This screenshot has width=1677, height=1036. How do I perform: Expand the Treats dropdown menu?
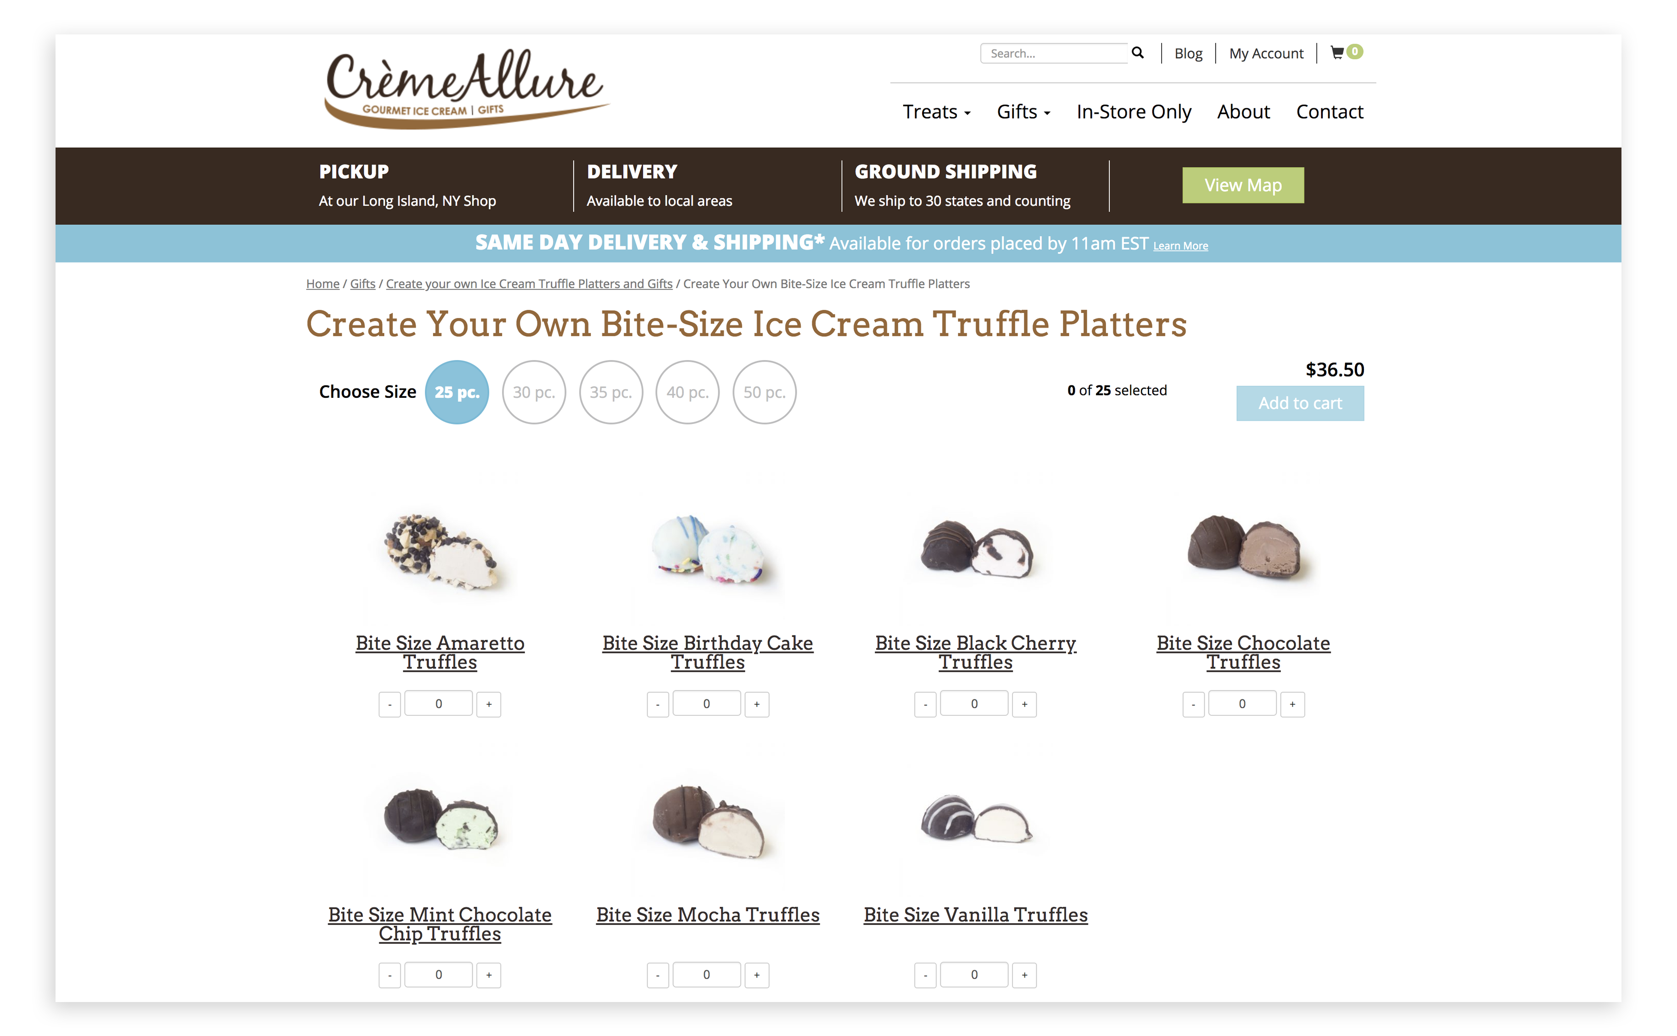(936, 111)
